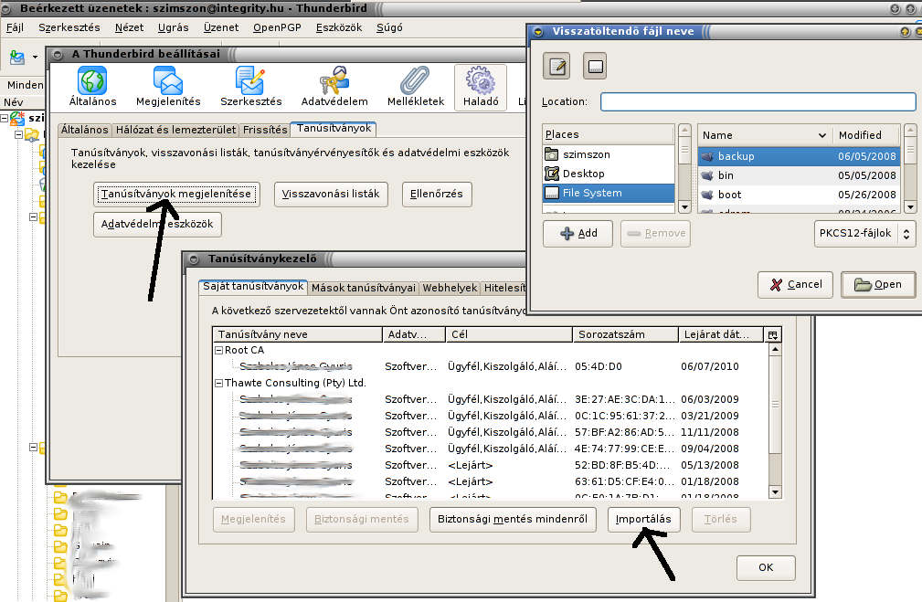Screen dimensions: 922x602
Task: Click the Adatvédelmi eszközök button
Action: pos(157,224)
